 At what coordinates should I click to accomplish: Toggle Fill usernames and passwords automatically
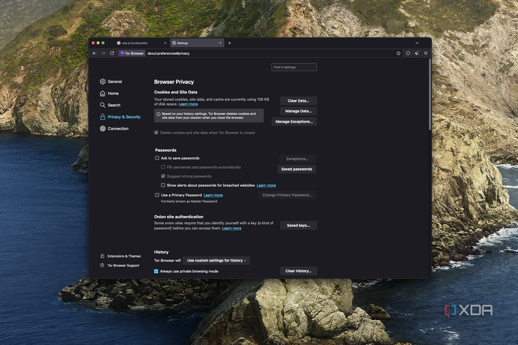click(163, 167)
